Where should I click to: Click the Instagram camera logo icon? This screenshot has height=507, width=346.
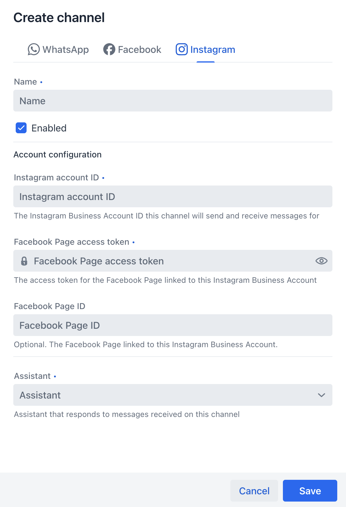click(182, 50)
